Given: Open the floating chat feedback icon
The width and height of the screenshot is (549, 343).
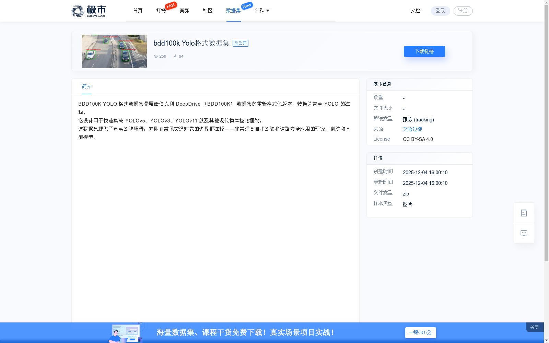Looking at the screenshot, I should pyautogui.click(x=524, y=233).
